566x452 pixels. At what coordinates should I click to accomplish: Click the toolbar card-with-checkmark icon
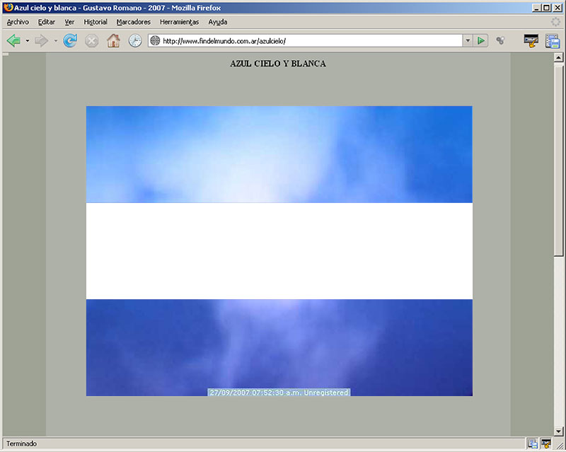(x=531, y=41)
